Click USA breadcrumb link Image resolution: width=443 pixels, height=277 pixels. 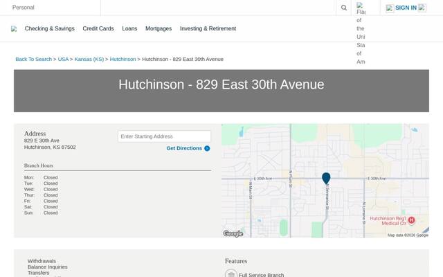63,59
